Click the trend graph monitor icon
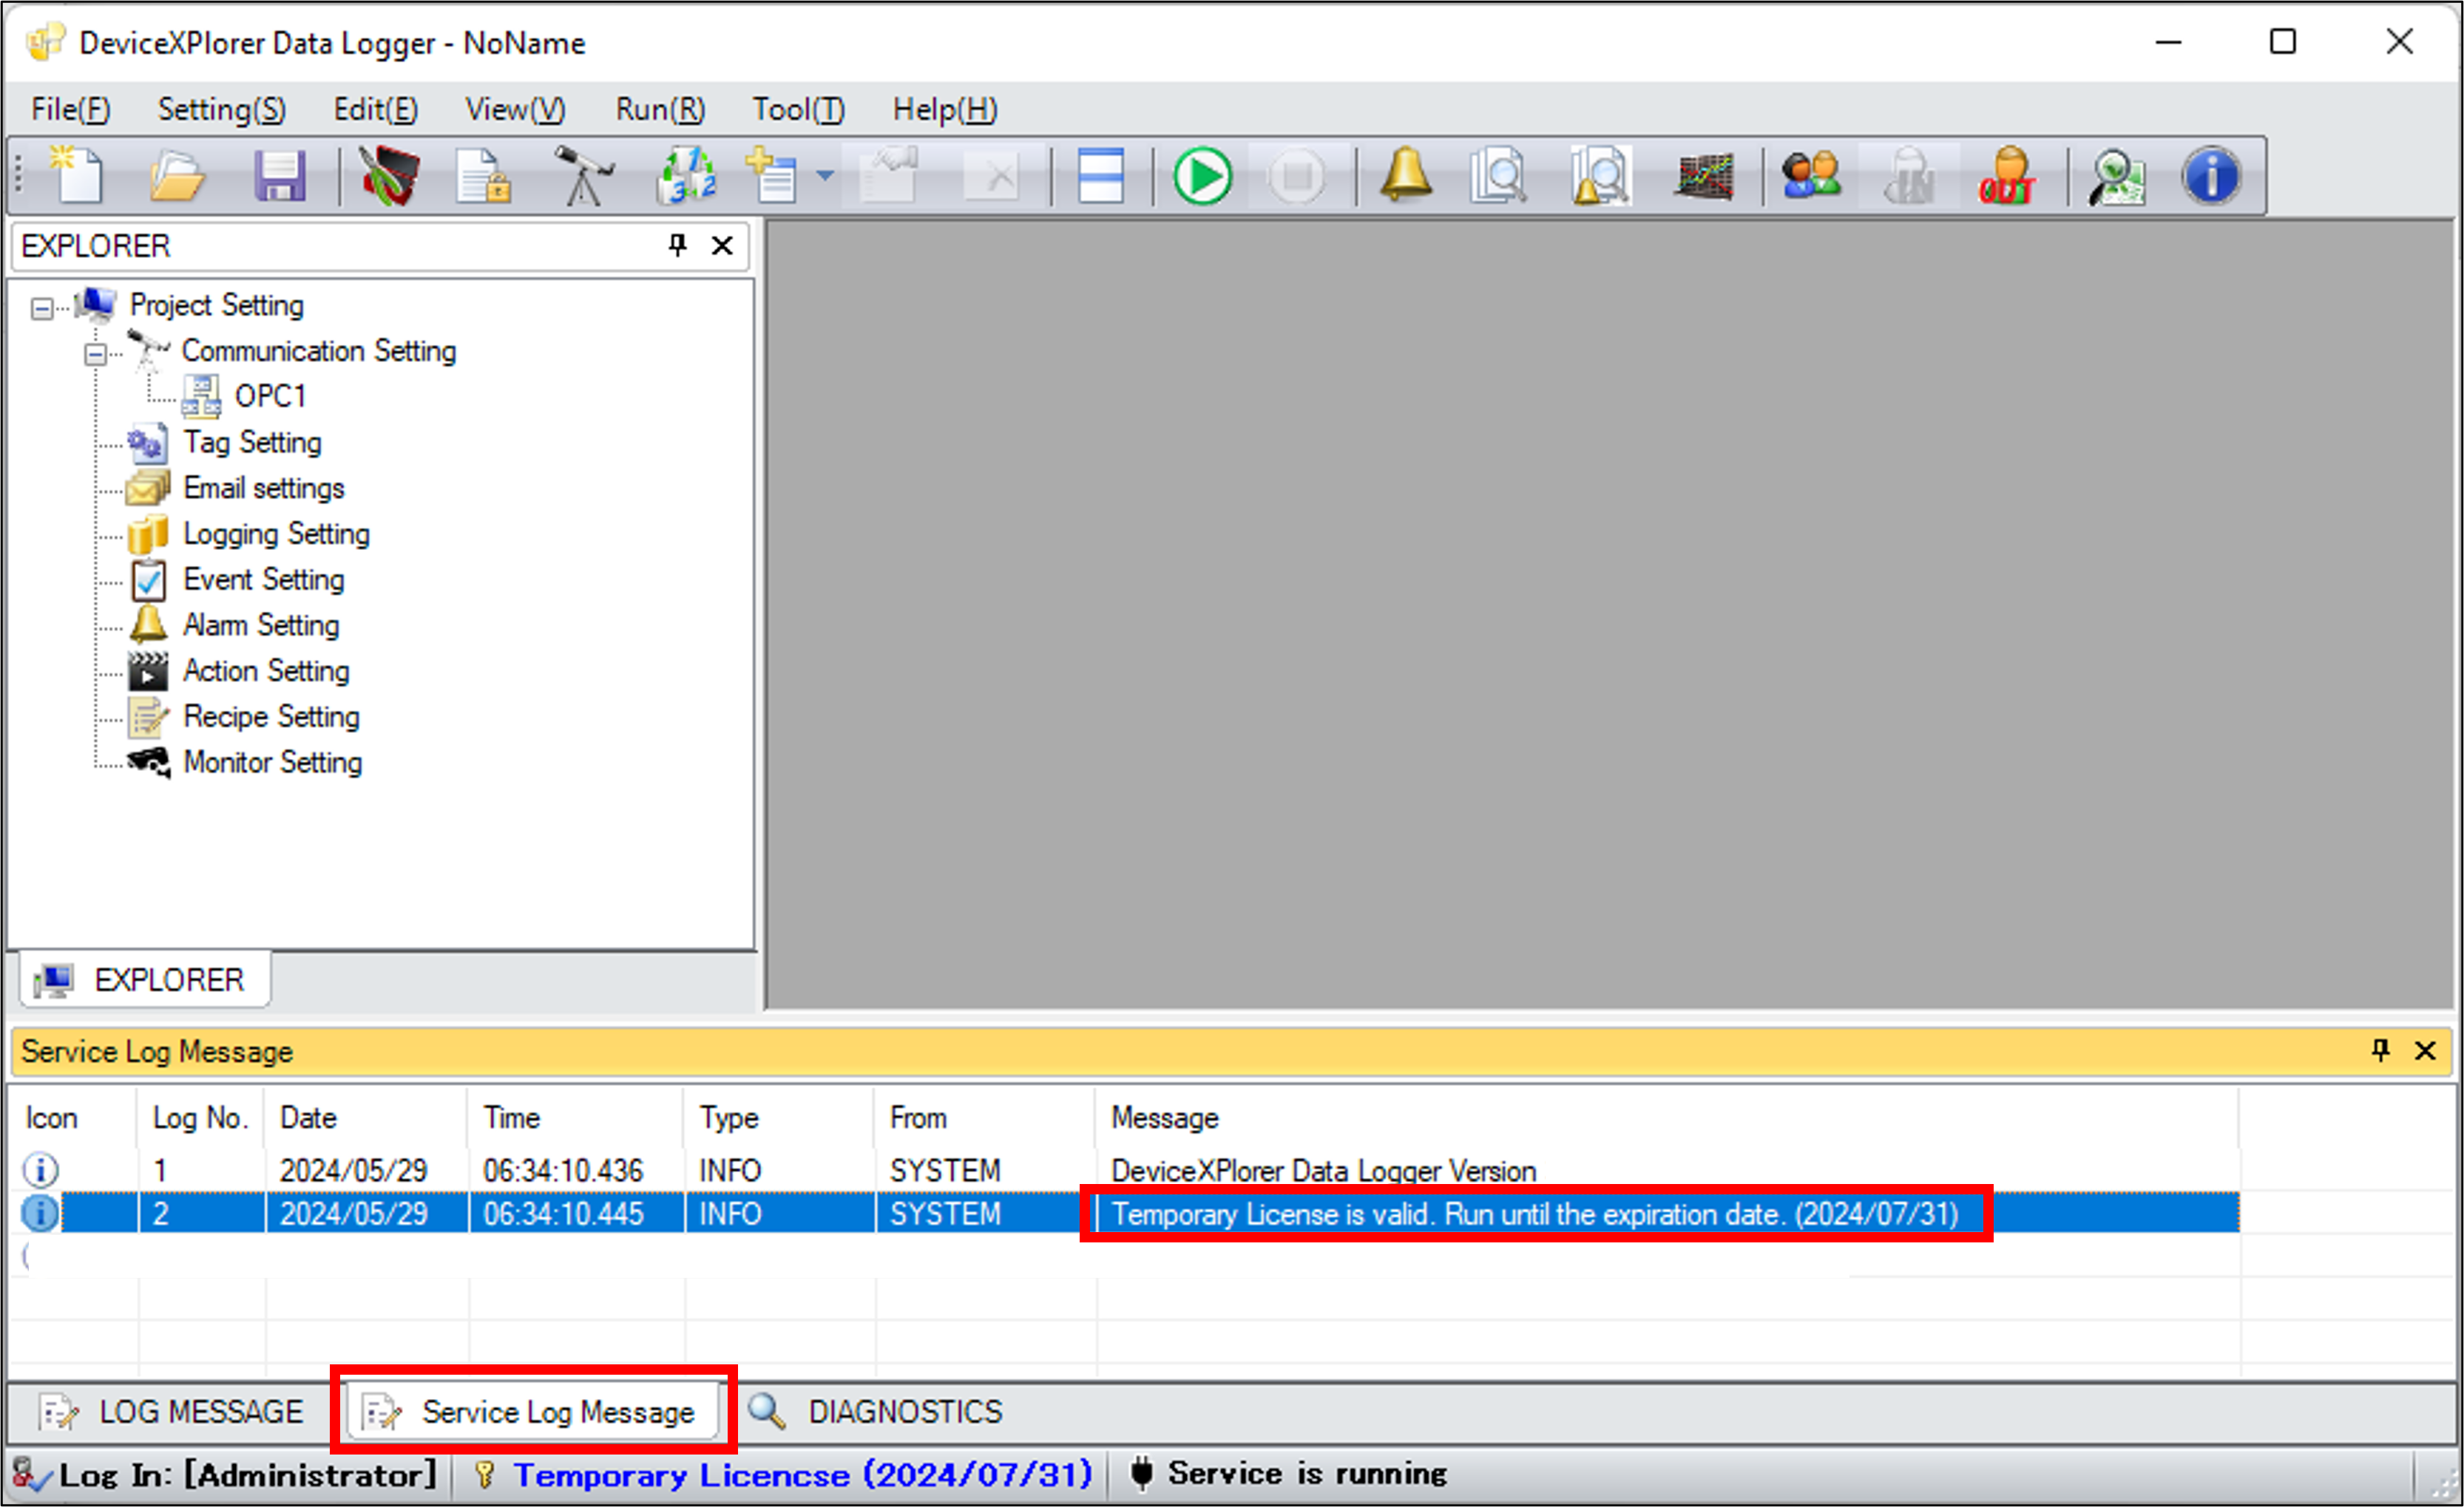This screenshot has width=2464, height=1507. pyautogui.click(x=1704, y=177)
